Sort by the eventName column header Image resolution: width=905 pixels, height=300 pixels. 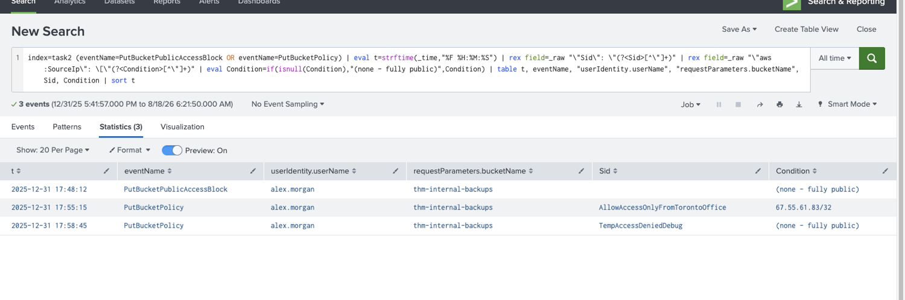click(148, 171)
